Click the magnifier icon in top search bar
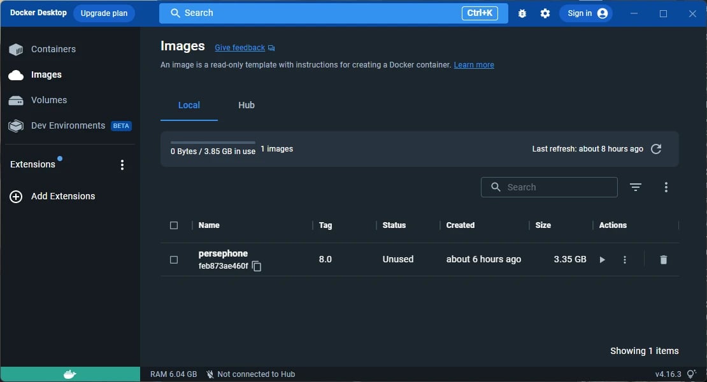The width and height of the screenshot is (707, 382). coord(175,13)
